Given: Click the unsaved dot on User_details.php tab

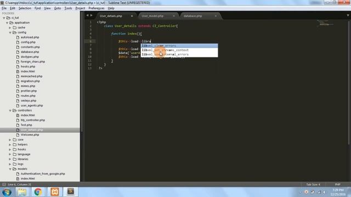Looking at the screenshot, I should coord(132,16).
